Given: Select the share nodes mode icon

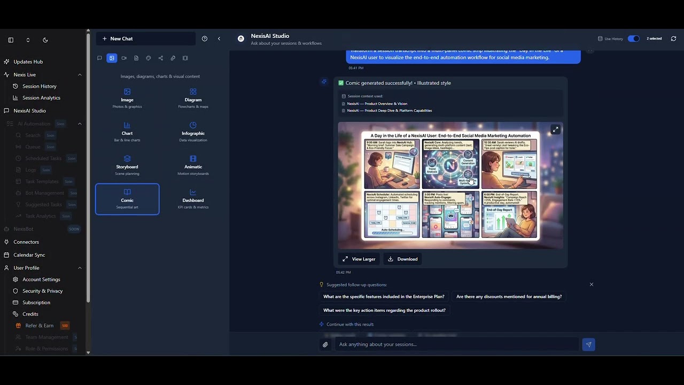Looking at the screenshot, I should [x=161, y=58].
